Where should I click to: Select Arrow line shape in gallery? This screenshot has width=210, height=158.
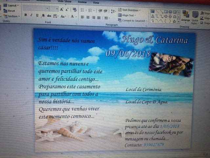[162, 12]
